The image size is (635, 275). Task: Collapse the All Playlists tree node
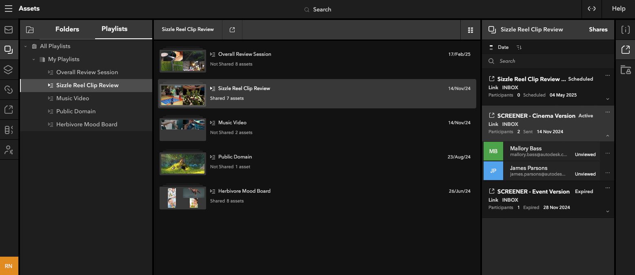[26, 46]
